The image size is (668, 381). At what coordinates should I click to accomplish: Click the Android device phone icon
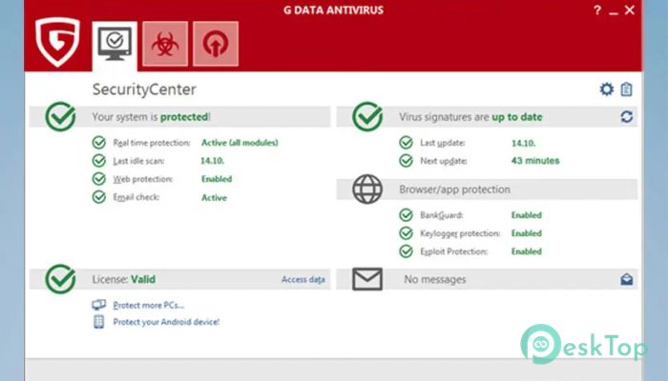point(99,322)
